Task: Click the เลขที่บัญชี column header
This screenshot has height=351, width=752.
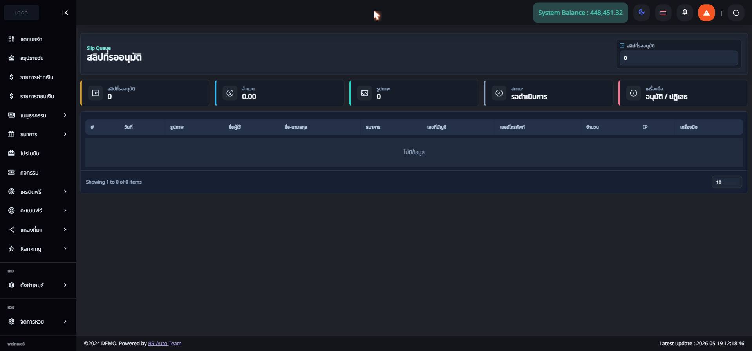Action: click(437, 127)
